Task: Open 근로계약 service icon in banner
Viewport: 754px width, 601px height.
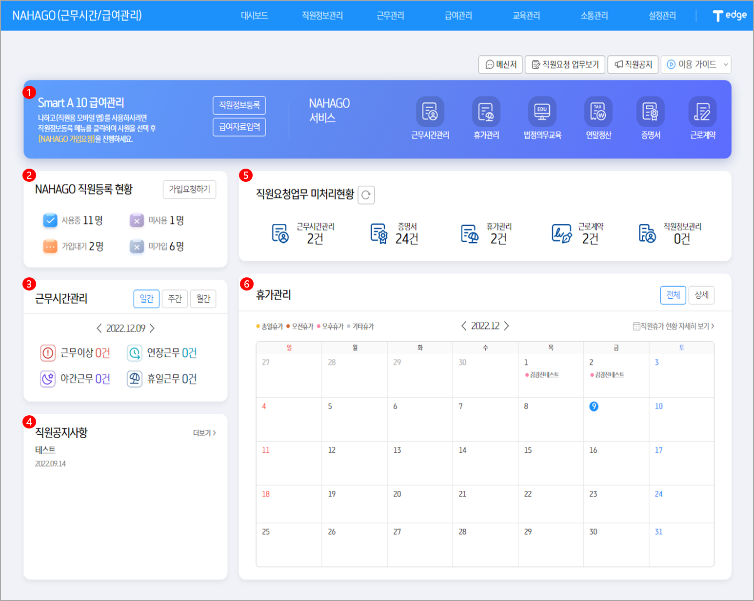Action: pyautogui.click(x=702, y=111)
